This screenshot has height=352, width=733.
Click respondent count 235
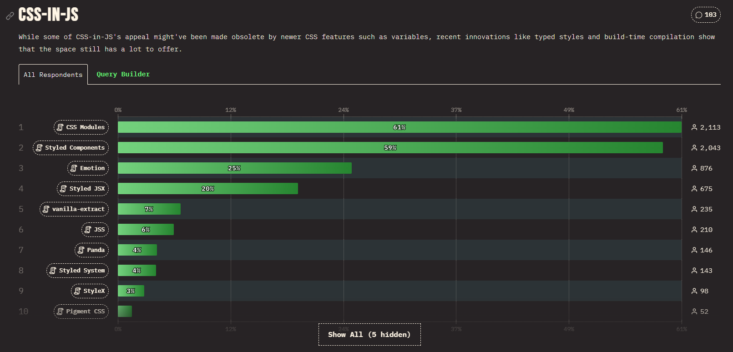[706, 209]
